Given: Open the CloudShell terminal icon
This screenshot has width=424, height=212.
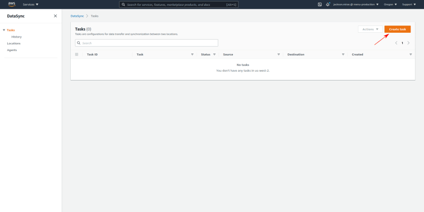Looking at the screenshot, I should coord(319,4).
